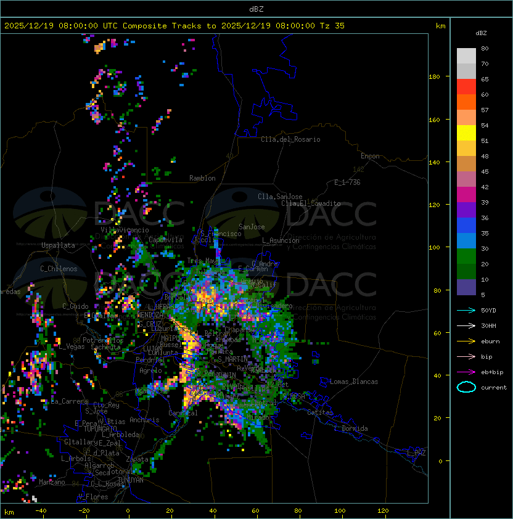Click the Potrerillos map label

tap(103, 340)
